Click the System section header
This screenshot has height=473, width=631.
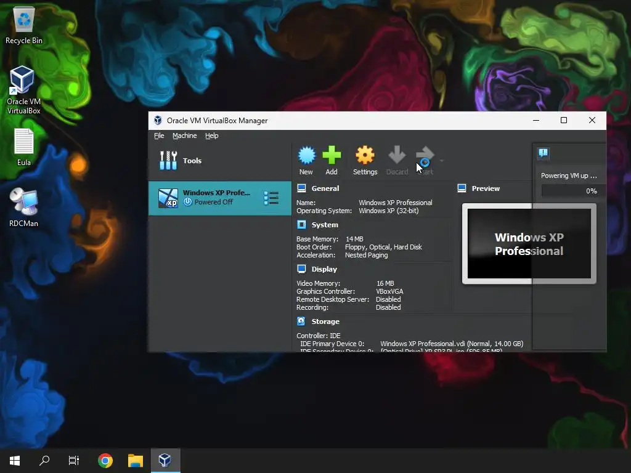325,225
